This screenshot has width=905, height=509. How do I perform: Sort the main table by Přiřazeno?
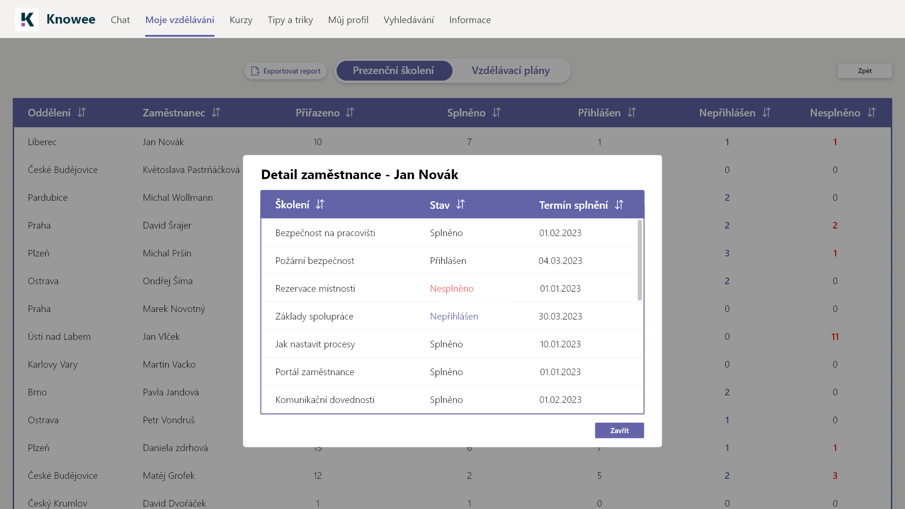pyautogui.click(x=350, y=113)
